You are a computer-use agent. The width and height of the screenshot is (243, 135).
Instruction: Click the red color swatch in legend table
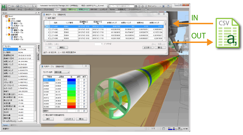pos(72,107)
